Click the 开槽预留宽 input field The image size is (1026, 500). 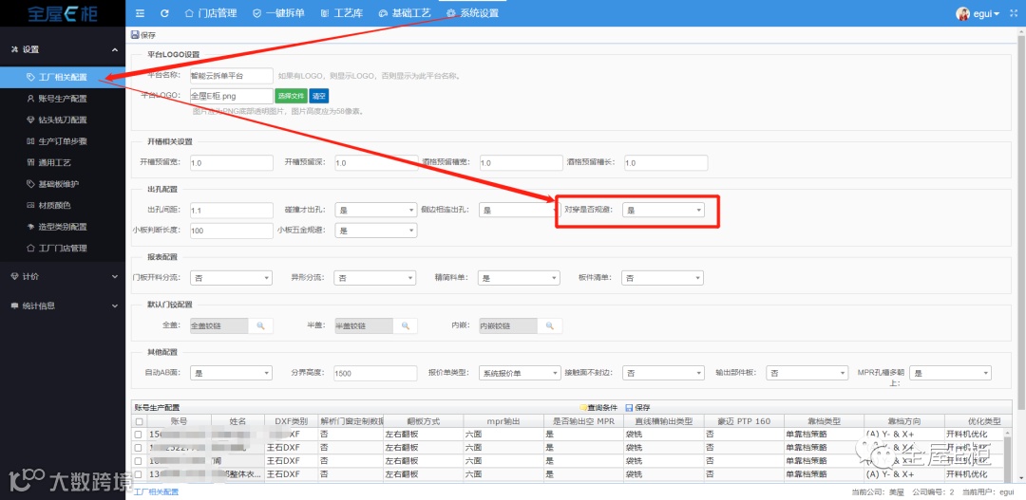(231, 163)
